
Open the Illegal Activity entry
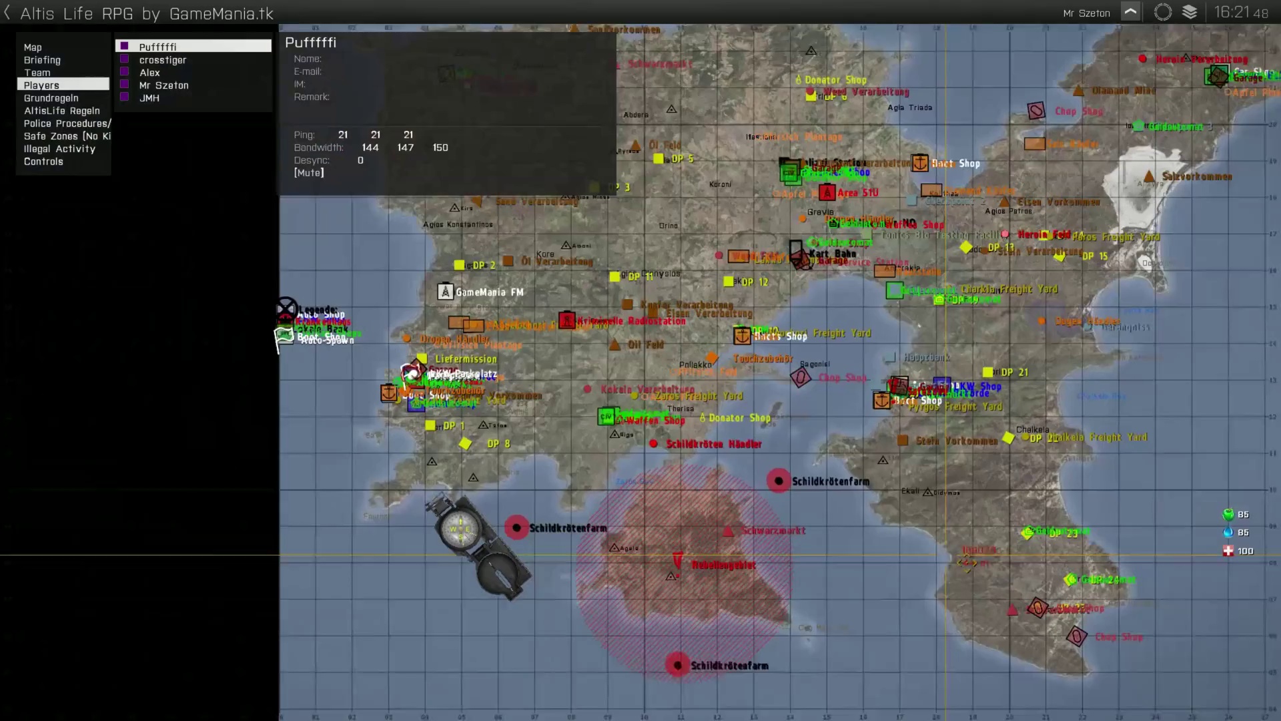(x=59, y=149)
